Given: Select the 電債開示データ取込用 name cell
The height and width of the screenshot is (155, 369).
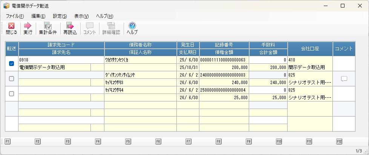Looking at the screenshot, I should coord(54,68).
